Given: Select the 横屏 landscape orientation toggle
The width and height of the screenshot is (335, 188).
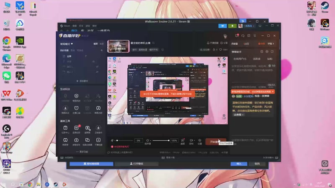Looking at the screenshot, I should (95, 44).
